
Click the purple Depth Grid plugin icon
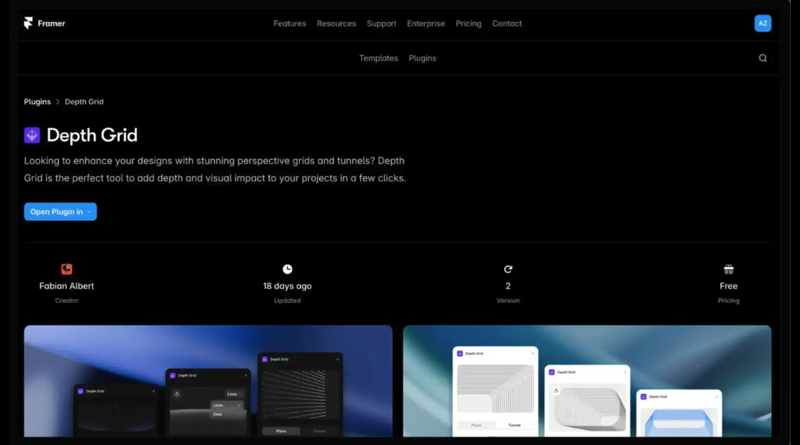32,135
